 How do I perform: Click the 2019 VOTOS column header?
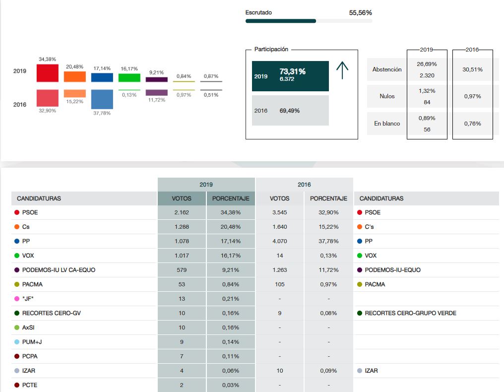[x=182, y=198]
